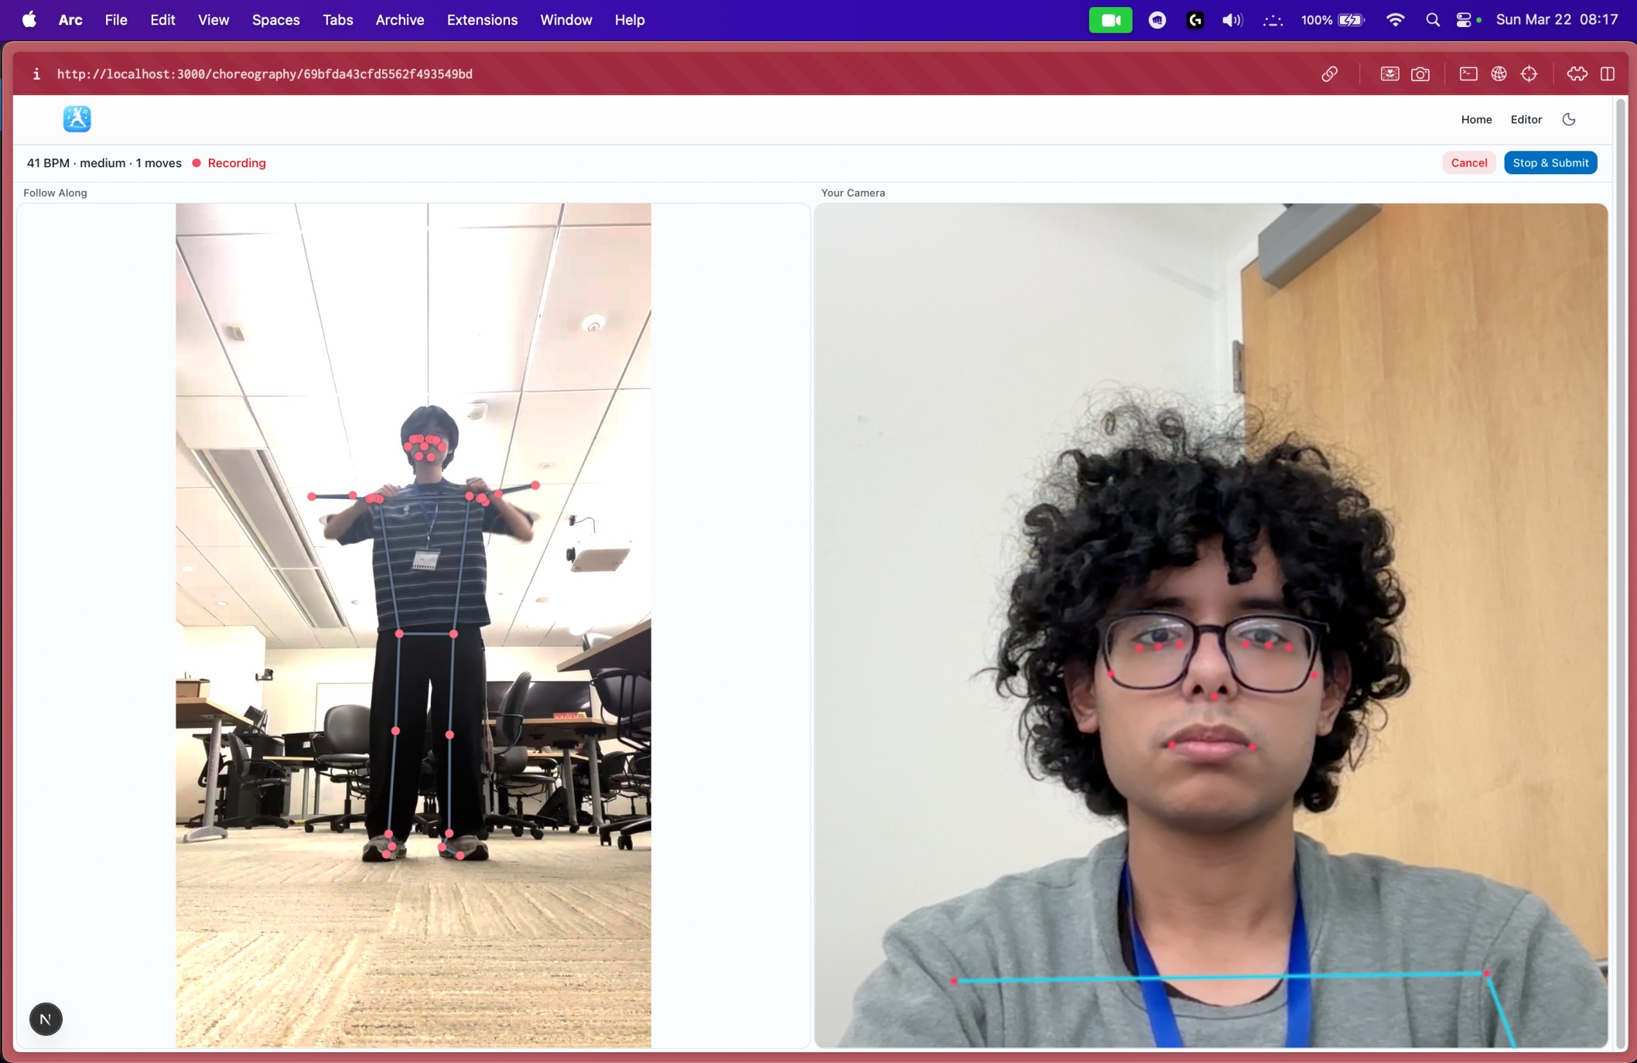Cancel the recording
This screenshot has width=1637, height=1063.
point(1468,162)
